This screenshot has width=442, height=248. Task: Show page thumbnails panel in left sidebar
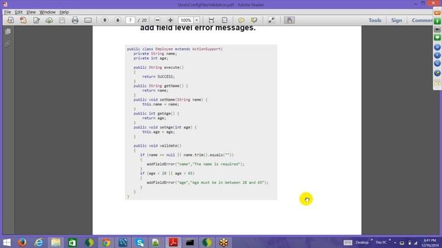[x=8, y=32]
